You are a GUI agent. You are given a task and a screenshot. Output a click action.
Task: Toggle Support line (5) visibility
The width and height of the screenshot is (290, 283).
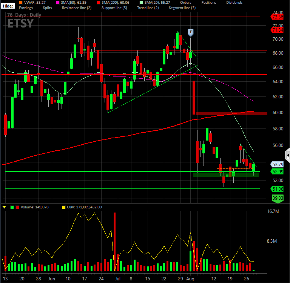[x=114, y=8]
